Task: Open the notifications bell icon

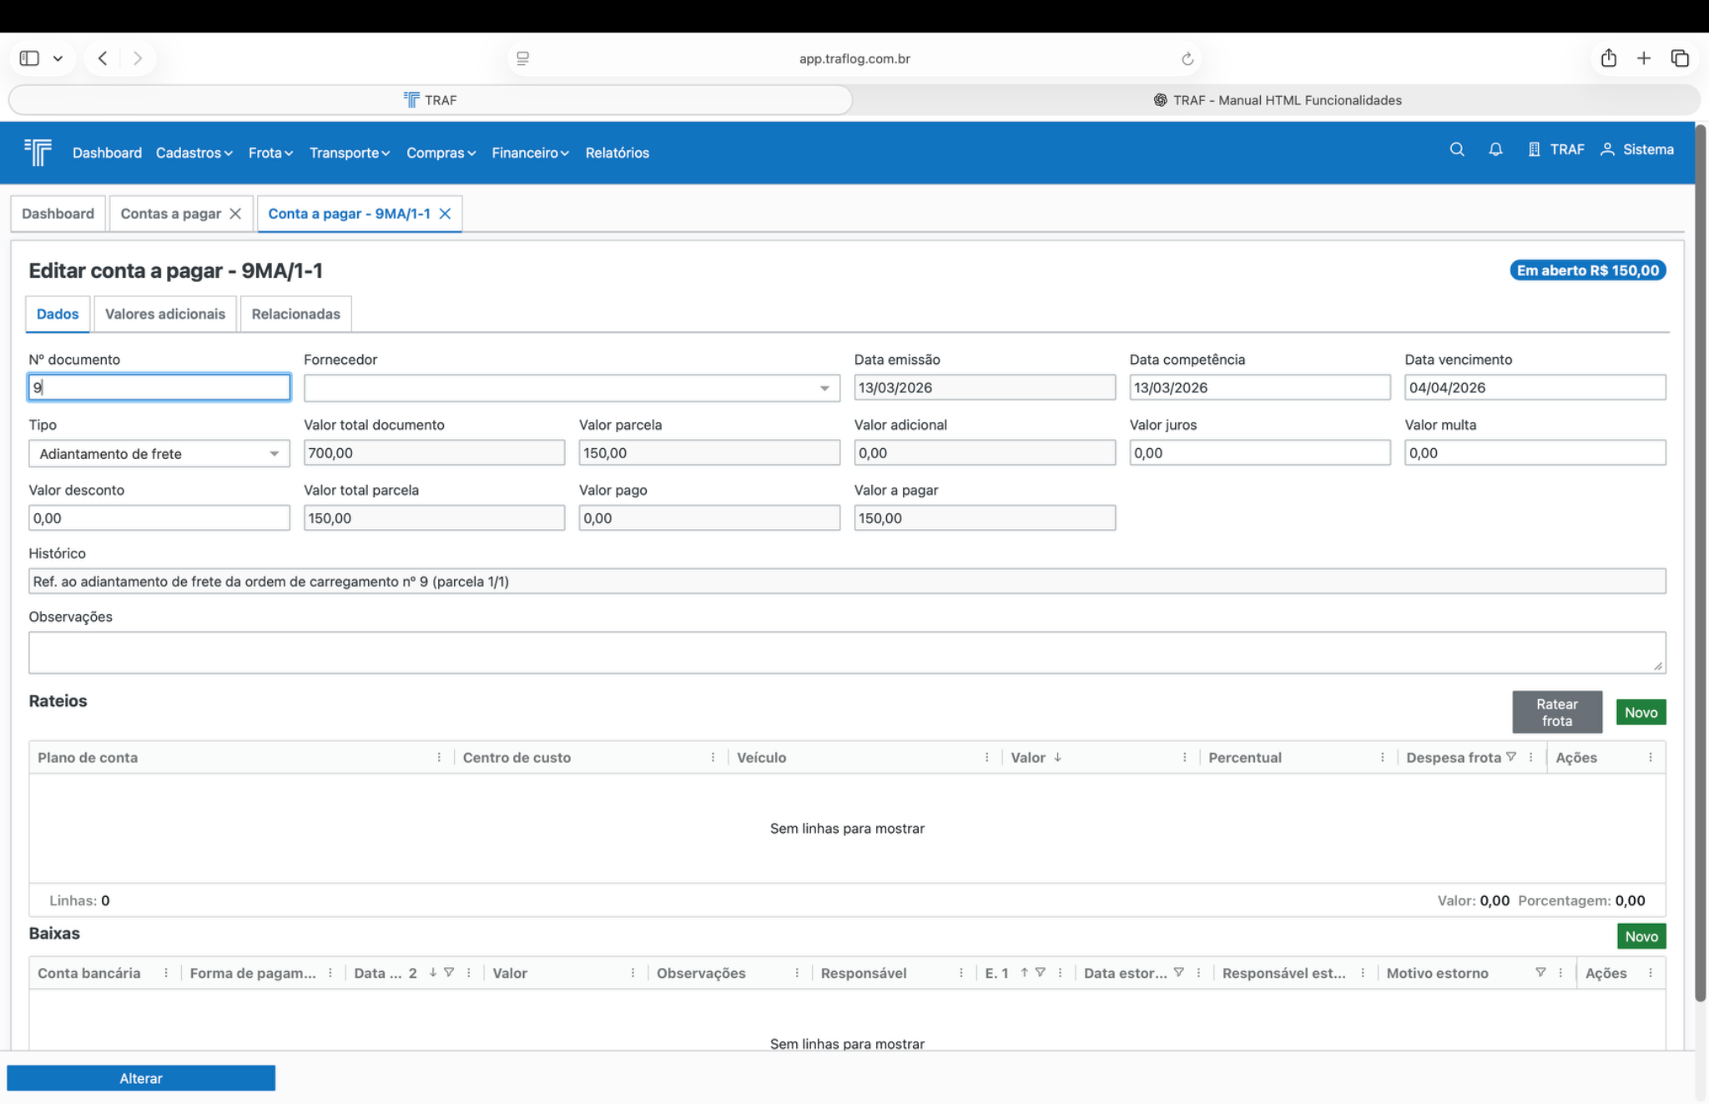Action: coord(1495,149)
